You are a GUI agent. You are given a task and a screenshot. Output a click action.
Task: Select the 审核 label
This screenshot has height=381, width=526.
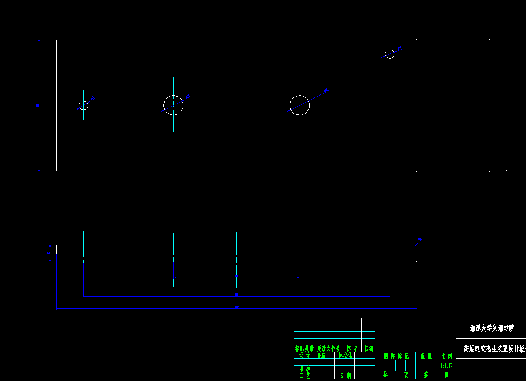304,369
